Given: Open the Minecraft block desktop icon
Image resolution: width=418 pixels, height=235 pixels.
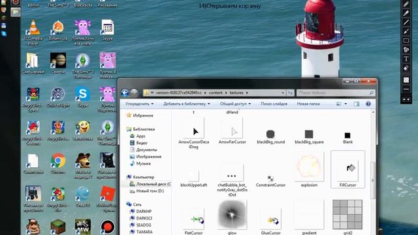Looking at the screenshot, I should pos(58,227).
